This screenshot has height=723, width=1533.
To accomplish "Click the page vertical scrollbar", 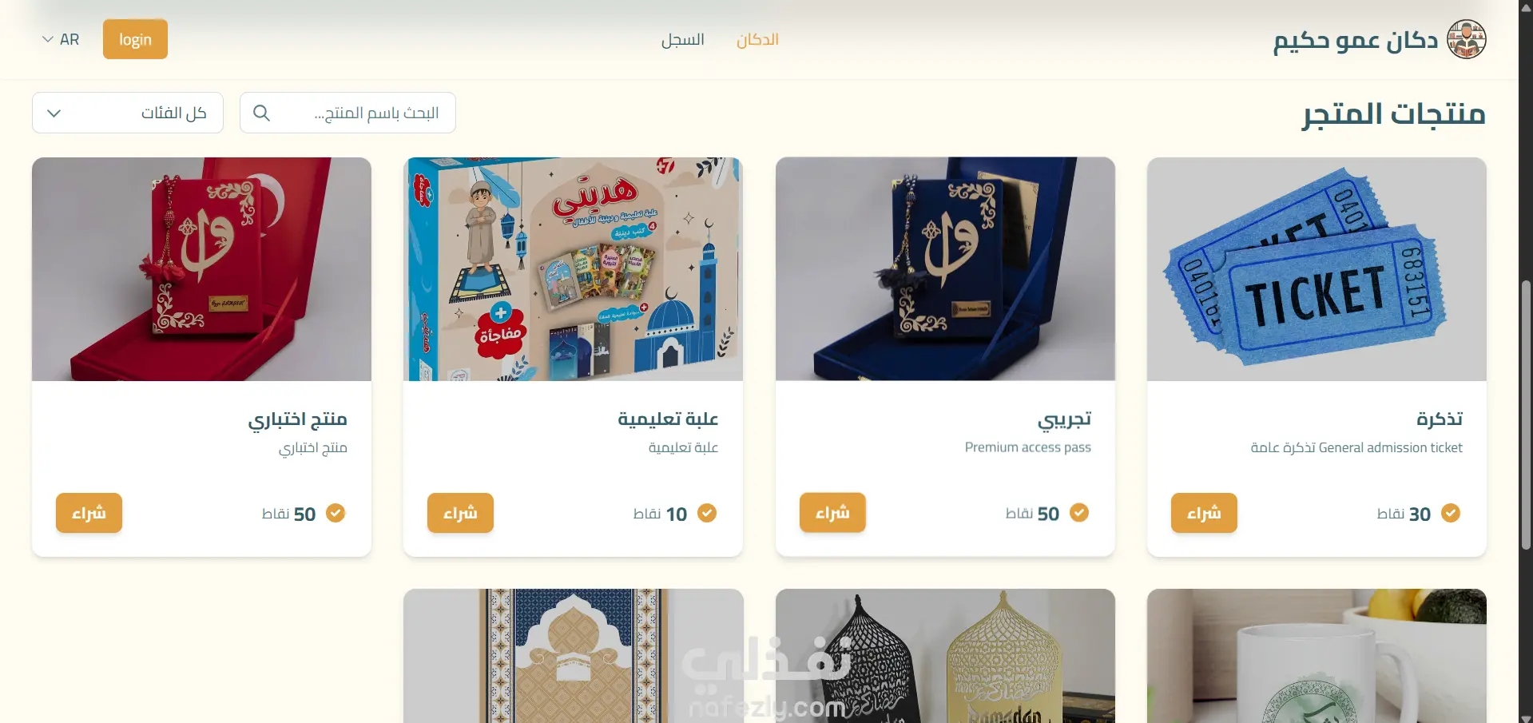I will pos(1526,415).
